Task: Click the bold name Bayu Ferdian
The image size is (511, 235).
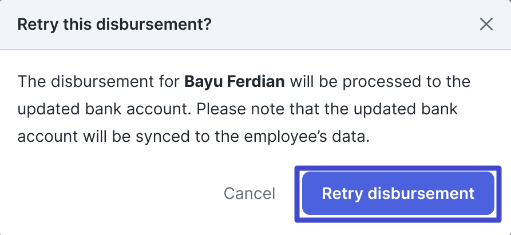Action: coord(234,81)
